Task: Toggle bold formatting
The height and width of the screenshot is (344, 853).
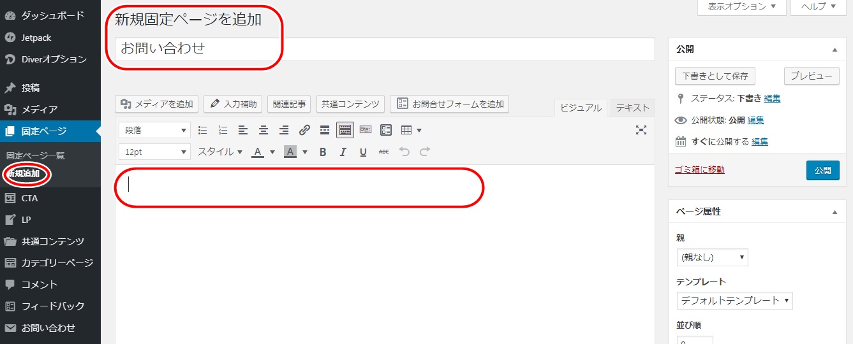Action: [323, 152]
